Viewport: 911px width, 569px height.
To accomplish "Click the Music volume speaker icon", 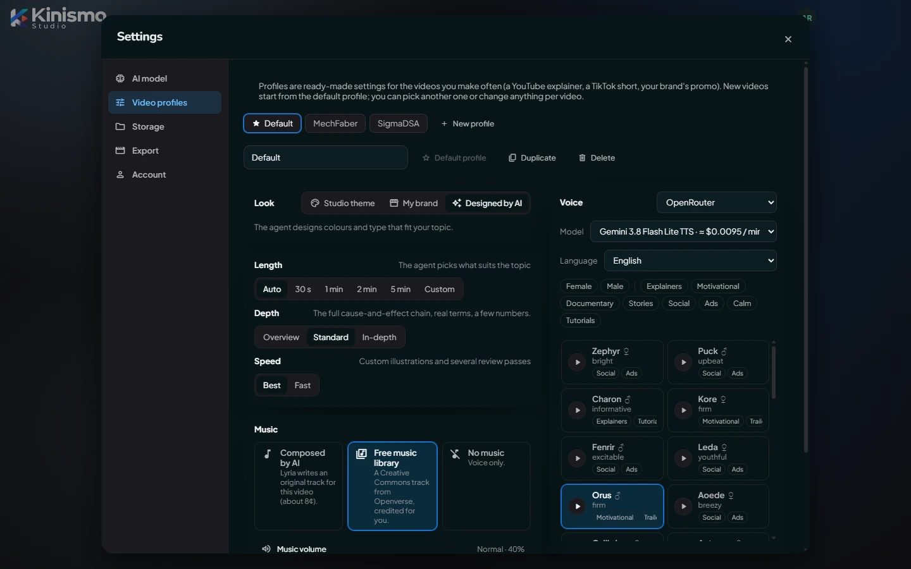I will pyautogui.click(x=266, y=549).
